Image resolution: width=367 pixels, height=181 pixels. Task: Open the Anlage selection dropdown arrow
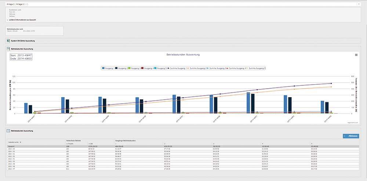click(359, 4)
